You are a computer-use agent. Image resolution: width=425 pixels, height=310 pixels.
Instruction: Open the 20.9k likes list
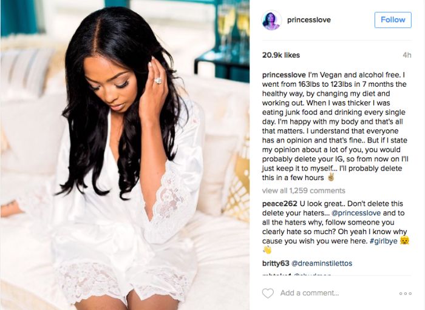pyautogui.click(x=280, y=55)
